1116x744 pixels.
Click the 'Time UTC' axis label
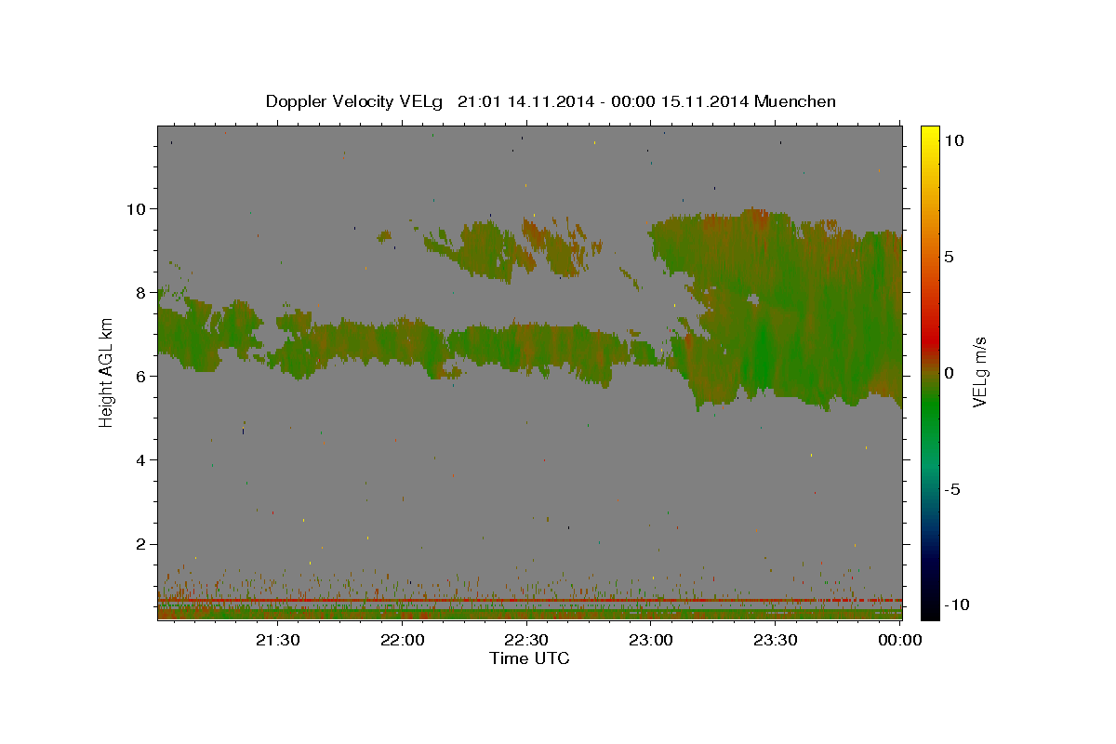pyautogui.click(x=529, y=658)
